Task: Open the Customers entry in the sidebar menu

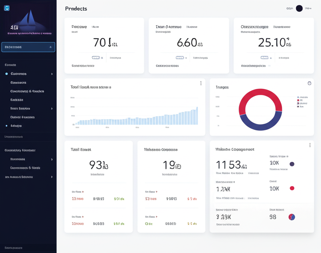Action: (19, 74)
